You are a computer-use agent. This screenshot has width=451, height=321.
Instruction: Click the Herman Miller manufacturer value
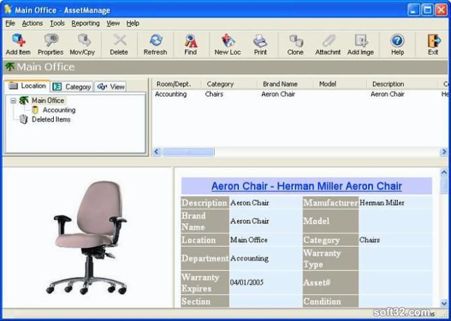click(382, 203)
